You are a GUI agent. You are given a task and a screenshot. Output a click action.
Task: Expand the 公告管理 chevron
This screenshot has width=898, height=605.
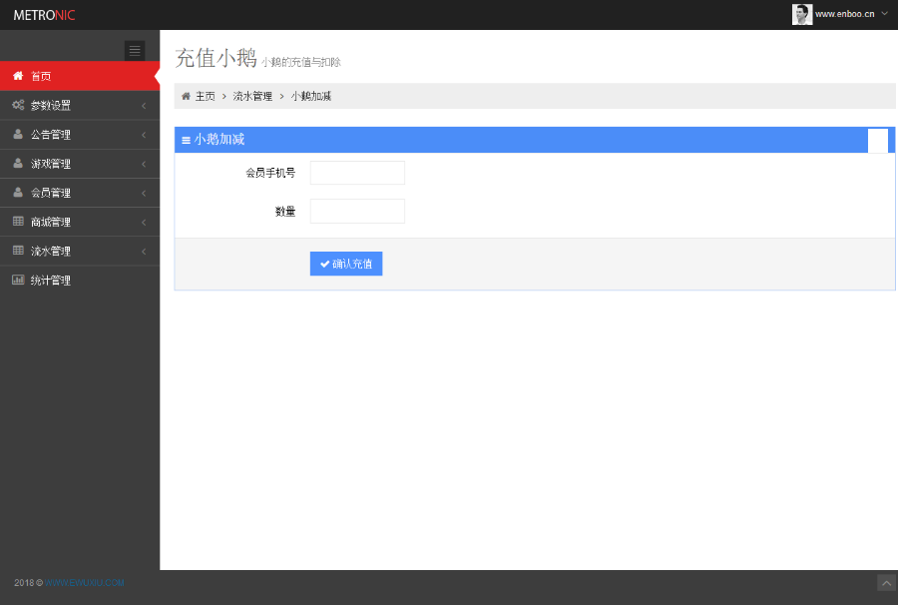144,135
